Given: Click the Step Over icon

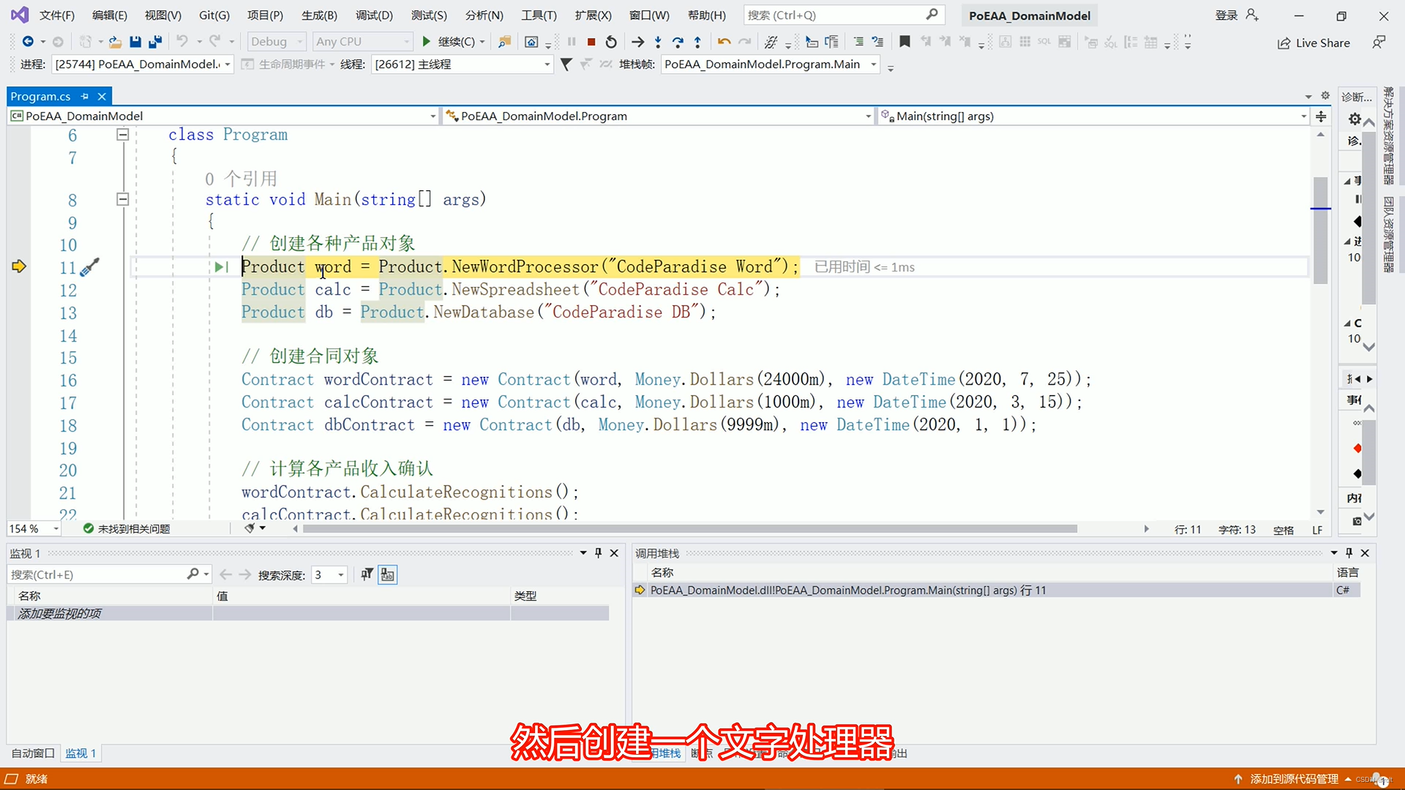Looking at the screenshot, I should pos(678,42).
